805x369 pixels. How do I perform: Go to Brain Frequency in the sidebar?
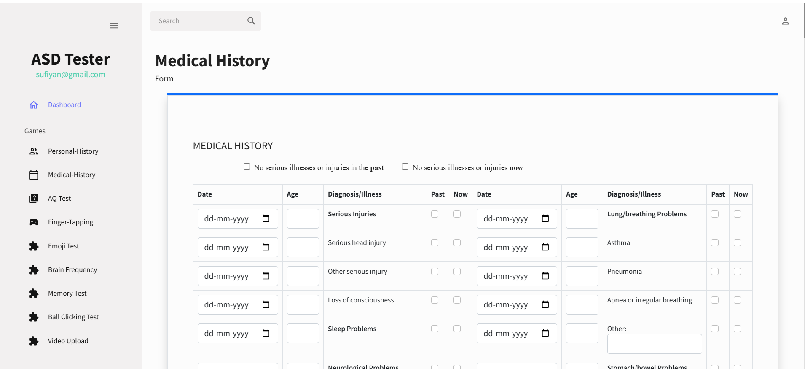point(72,270)
